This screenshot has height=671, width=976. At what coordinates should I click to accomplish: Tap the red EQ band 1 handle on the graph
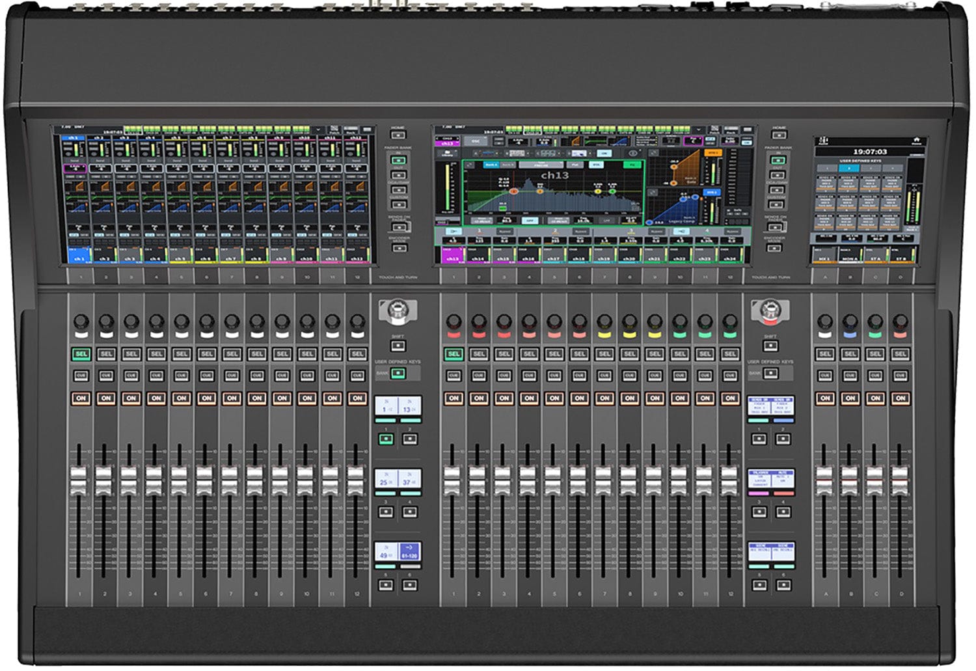pyautogui.click(x=513, y=191)
